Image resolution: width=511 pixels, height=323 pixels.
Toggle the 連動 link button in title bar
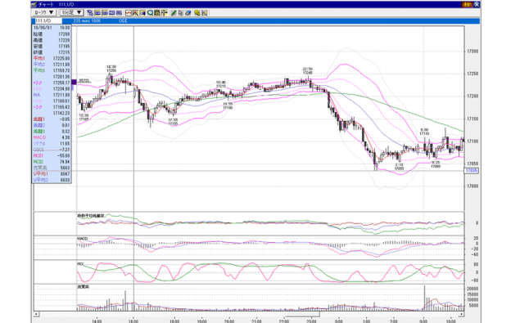point(467,5)
